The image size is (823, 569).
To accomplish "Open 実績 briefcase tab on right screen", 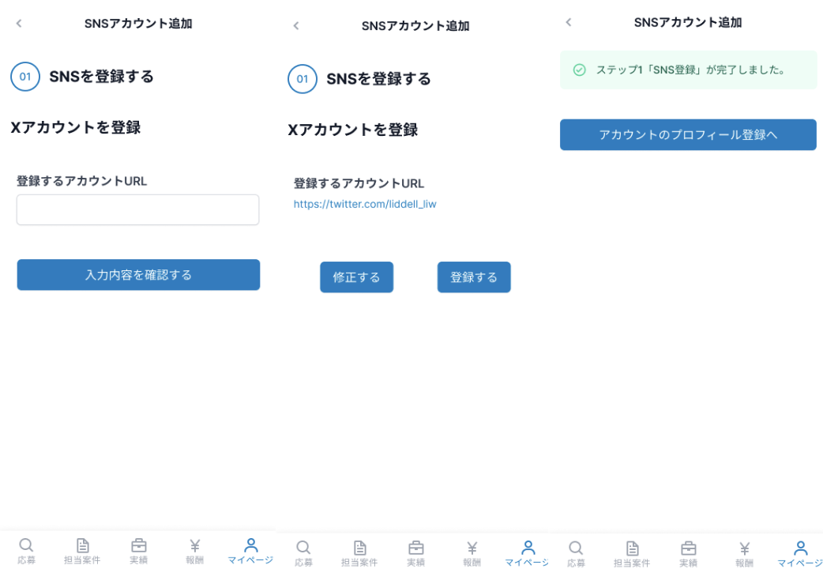I will [688, 554].
